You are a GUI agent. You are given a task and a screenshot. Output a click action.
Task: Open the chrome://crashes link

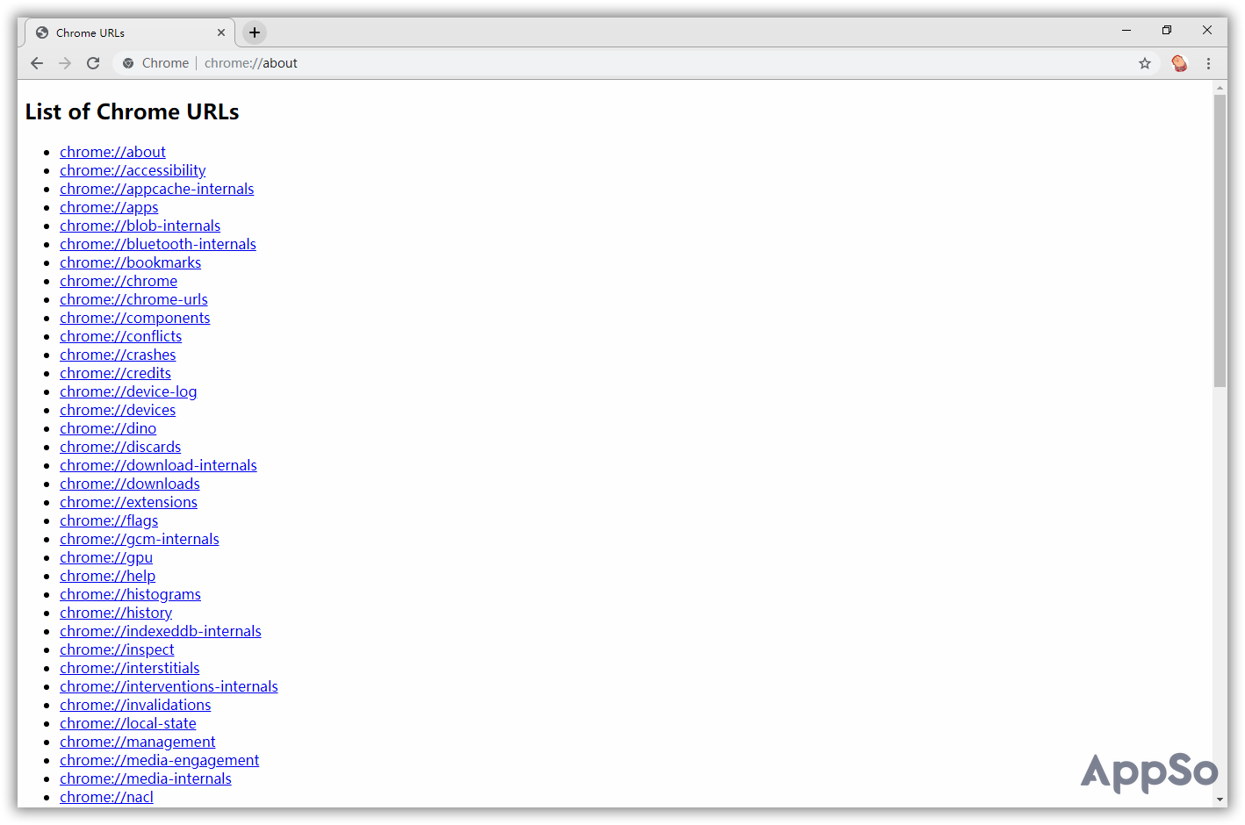pyautogui.click(x=118, y=355)
